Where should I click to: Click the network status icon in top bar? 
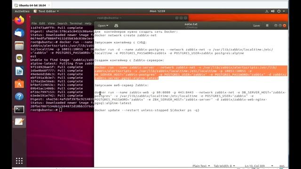(x=267, y=11)
